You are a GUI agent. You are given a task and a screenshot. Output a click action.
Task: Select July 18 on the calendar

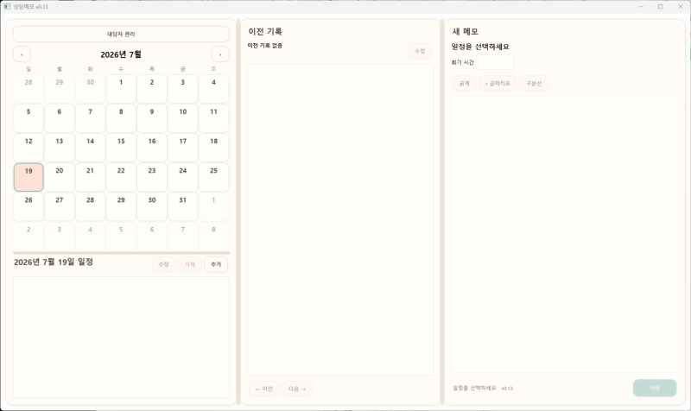pos(213,148)
